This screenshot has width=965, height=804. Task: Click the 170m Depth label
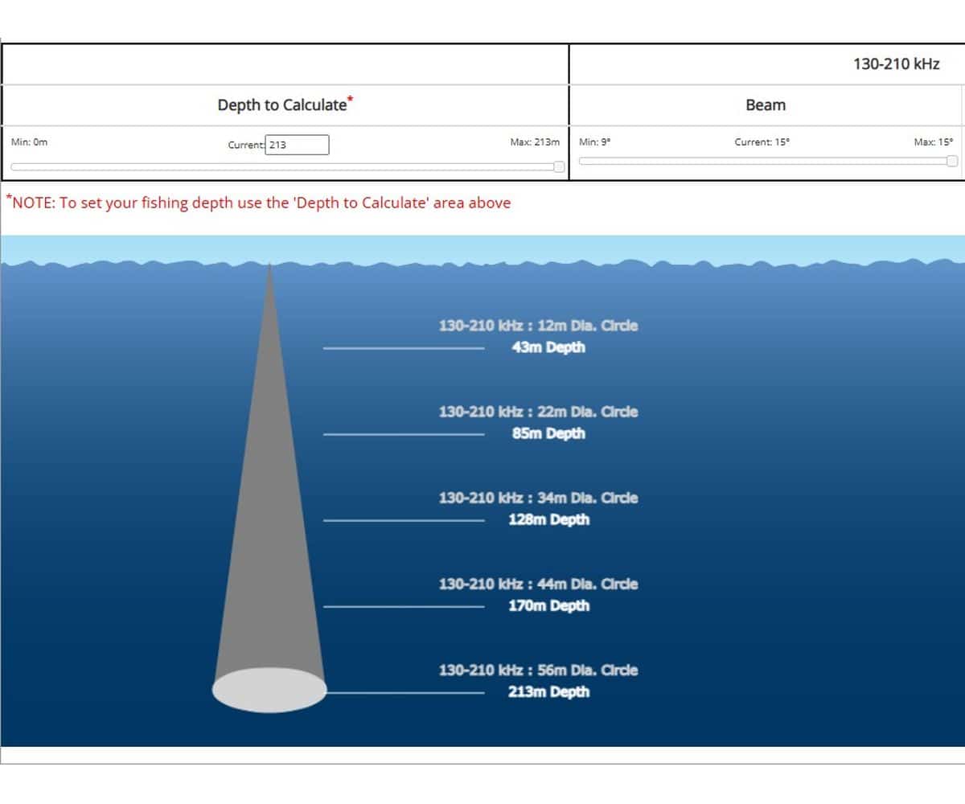tap(548, 605)
